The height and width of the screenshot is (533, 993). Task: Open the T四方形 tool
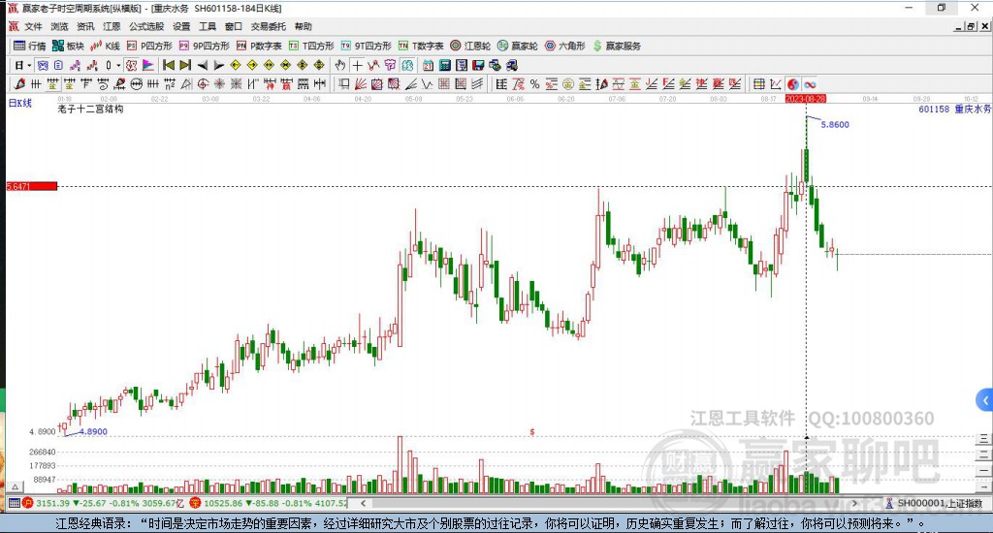[311, 46]
